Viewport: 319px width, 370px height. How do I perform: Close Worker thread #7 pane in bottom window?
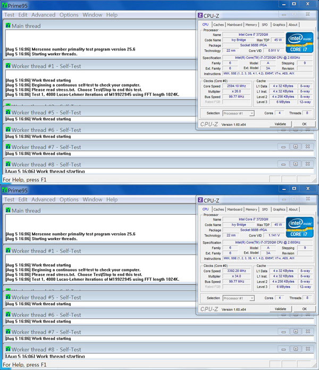(x=308, y=332)
